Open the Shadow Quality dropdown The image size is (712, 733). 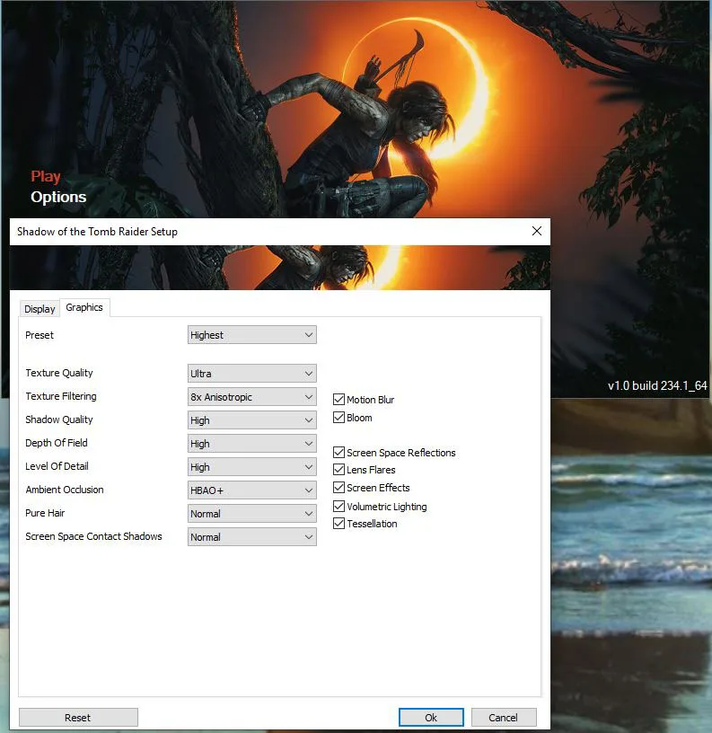(x=251, y=419)
